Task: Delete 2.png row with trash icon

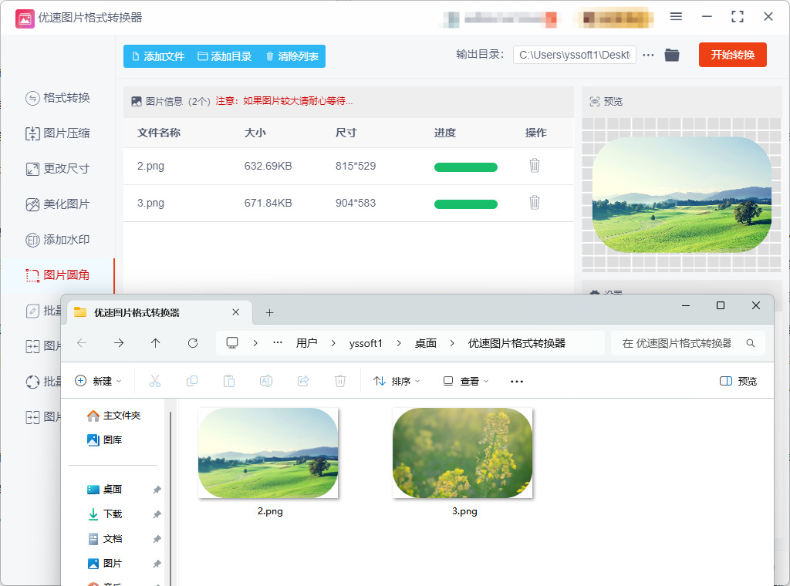Action: pos(535,166)
